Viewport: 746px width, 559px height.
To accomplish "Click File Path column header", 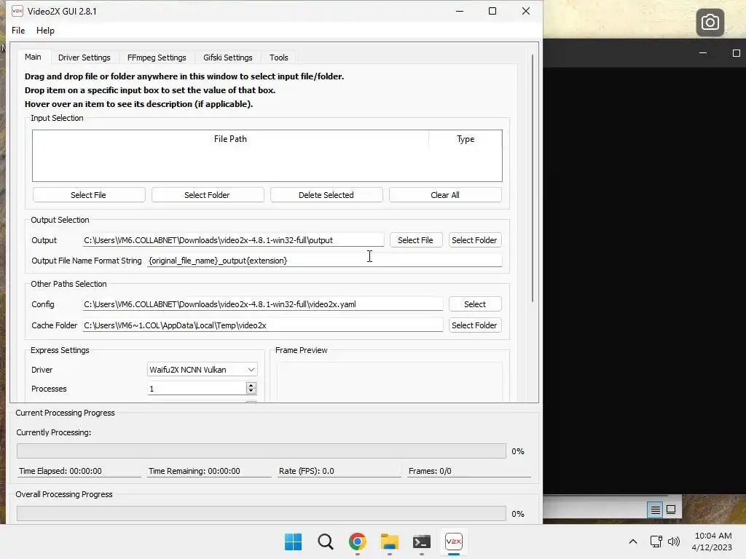I will [230, 139].
